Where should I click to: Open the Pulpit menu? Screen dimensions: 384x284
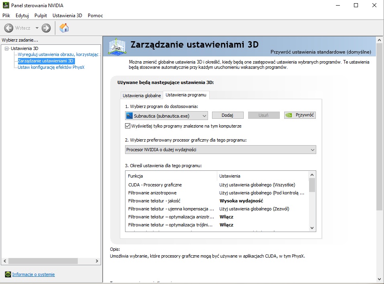point(40,15)
